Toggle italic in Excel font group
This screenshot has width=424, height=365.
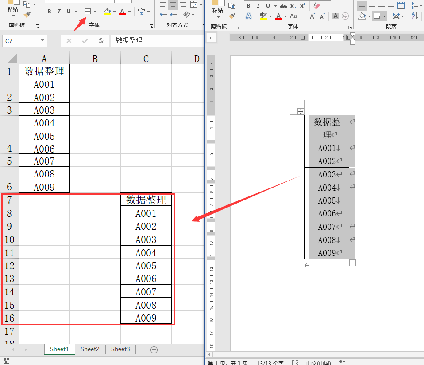click(x=59, y=12)
